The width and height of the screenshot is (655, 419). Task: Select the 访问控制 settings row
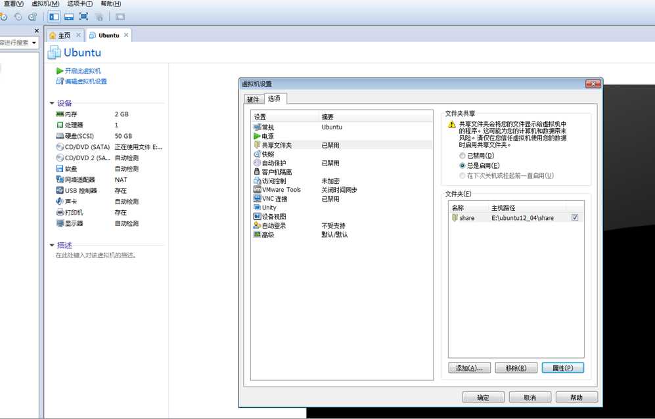(342, 181)
